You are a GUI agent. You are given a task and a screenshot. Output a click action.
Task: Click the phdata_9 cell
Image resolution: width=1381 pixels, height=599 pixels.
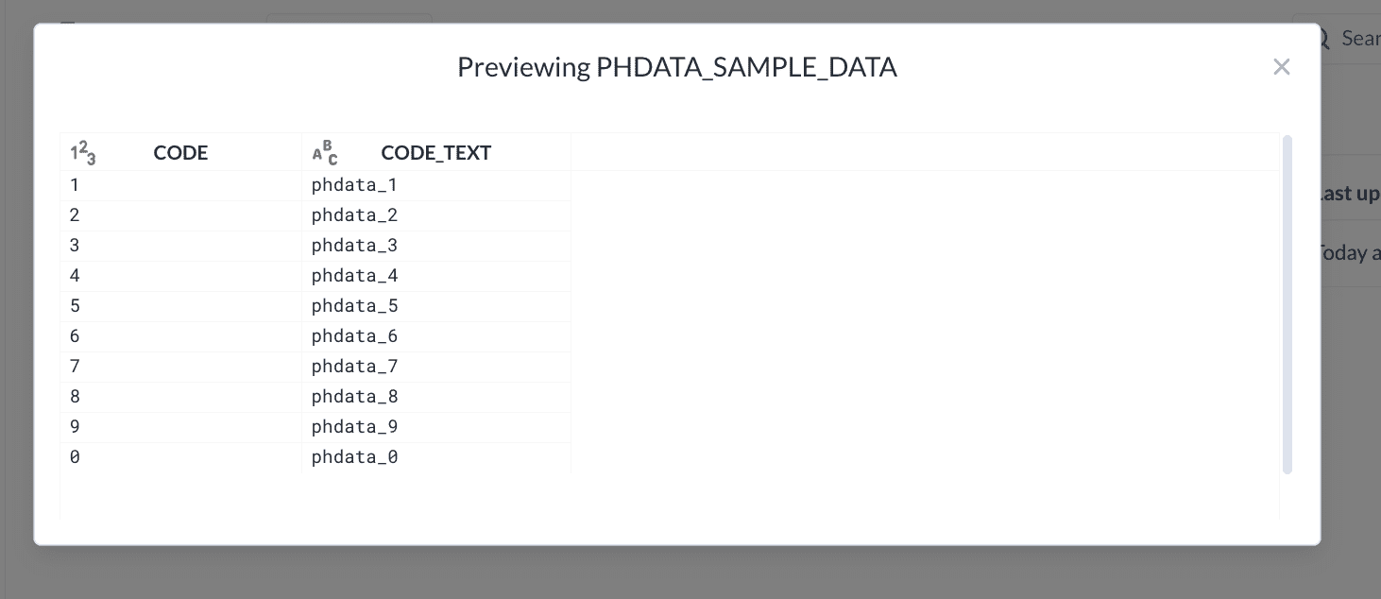[x=355, y=427]
